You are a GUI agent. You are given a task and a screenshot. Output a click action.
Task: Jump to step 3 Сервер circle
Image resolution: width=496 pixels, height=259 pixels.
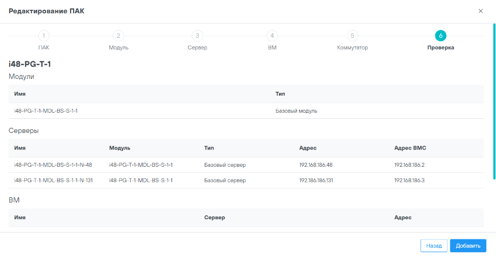pos(197,36)
